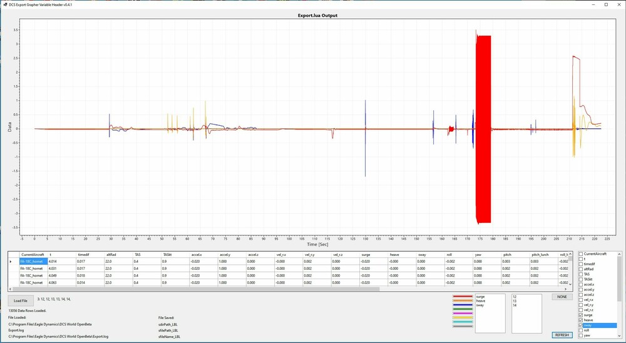Select the blue color swatch
626x343 pixels.
pyautogui.click(x=463, y=305)
